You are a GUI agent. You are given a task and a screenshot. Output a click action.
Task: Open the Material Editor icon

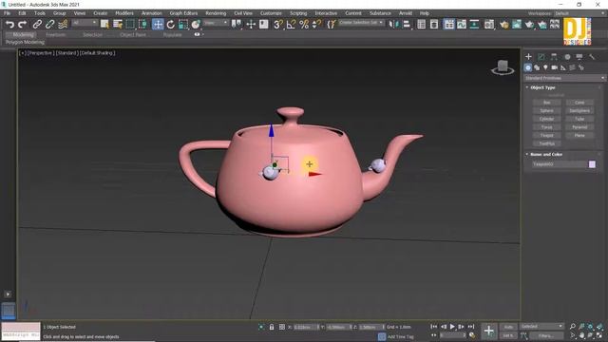(x=489, y=25)
